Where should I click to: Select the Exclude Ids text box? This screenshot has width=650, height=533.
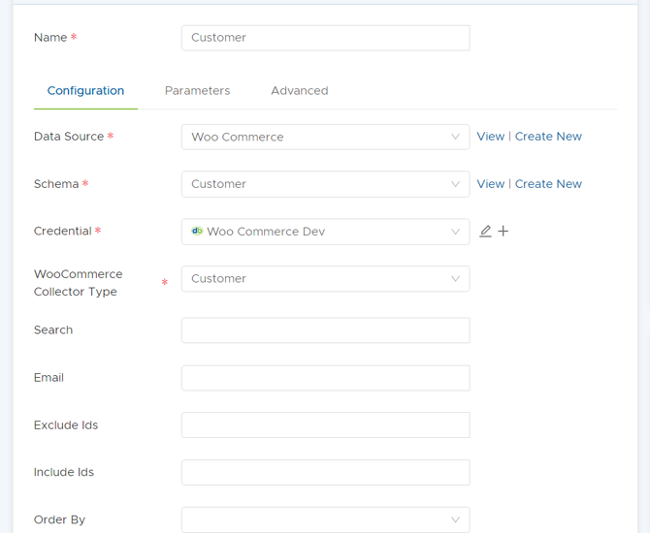click(x=325, y=424)
